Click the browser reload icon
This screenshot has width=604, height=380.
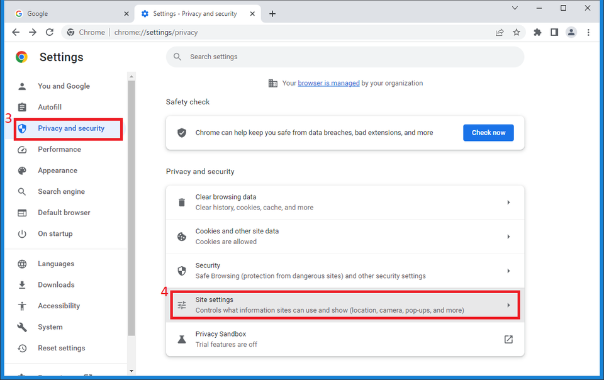tap(50, 32)
